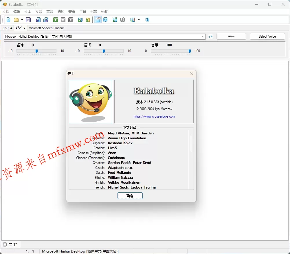Open the 选项 menu
Viewport: 290px width, 254px height.
coord(61,12)
